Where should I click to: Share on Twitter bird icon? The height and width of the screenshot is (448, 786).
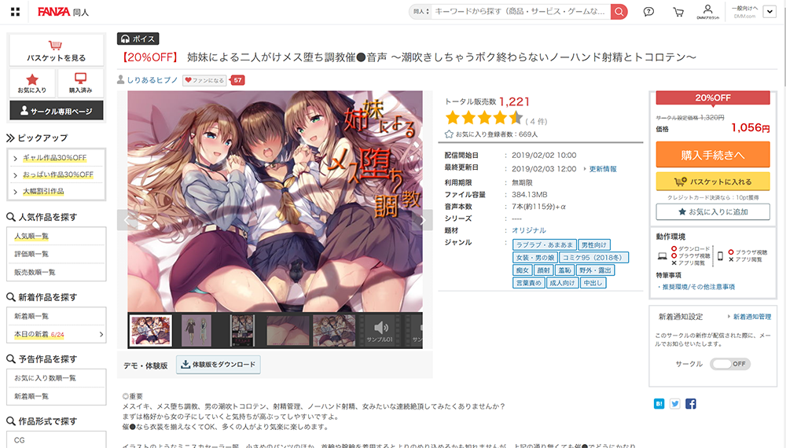coord(674,403)
